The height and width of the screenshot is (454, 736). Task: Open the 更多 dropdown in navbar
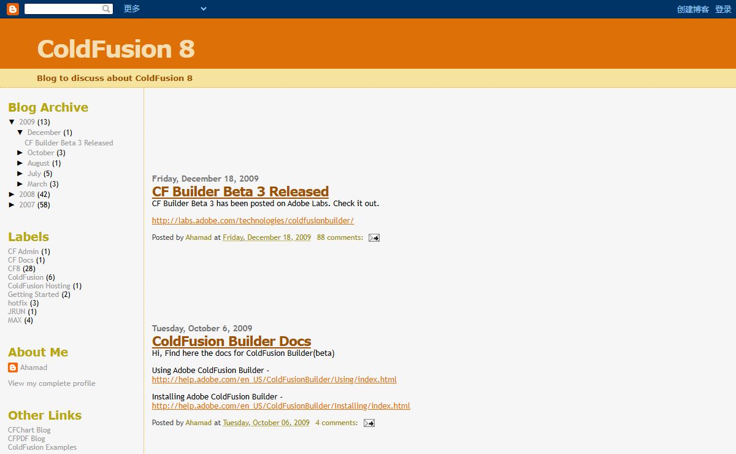click(x=164, y=9)
